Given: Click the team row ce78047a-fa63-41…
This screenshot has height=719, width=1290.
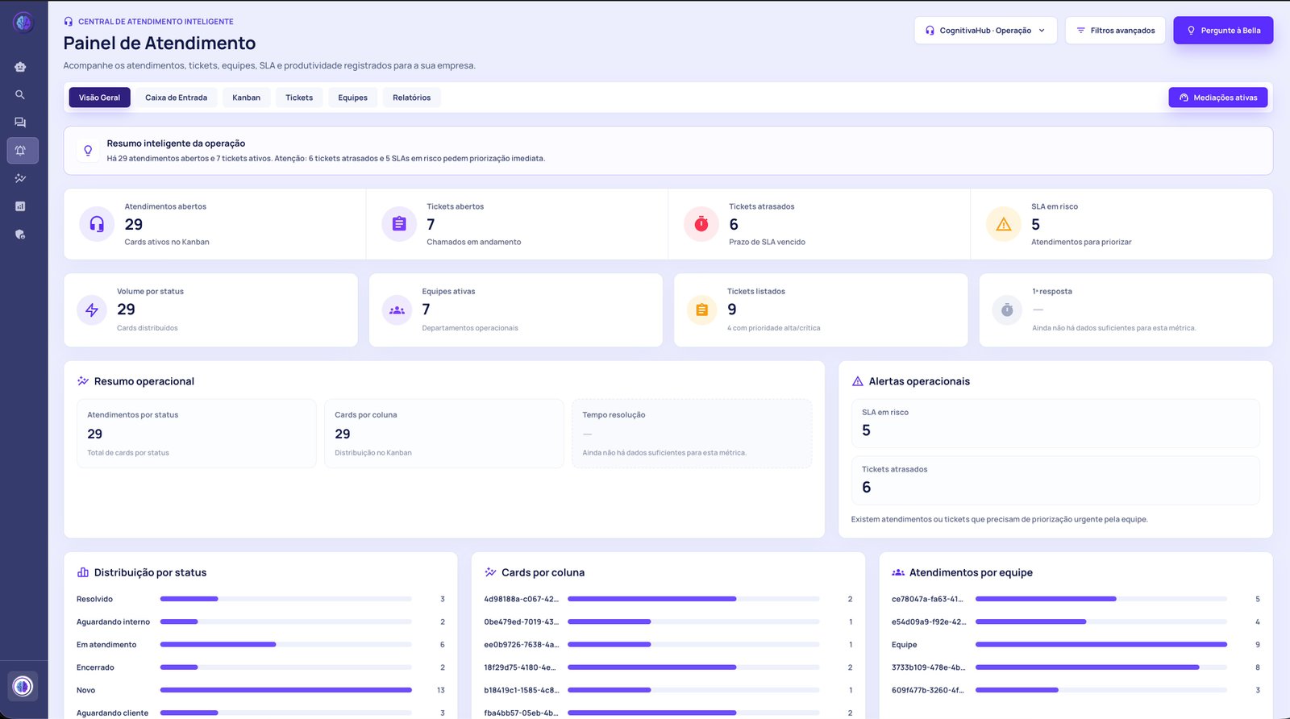Looking at the screenshot, I should 1076,599.
